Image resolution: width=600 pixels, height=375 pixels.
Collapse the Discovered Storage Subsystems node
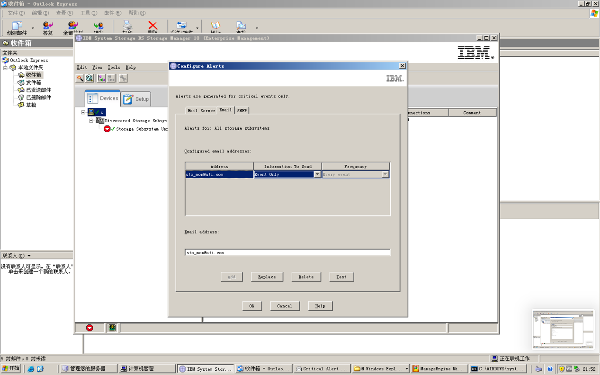(x=91, y=121)
